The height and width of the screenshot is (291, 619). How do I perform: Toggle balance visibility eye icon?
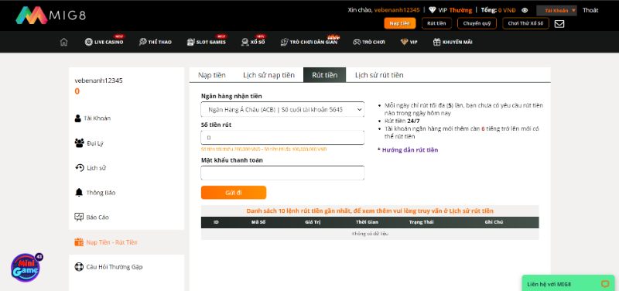[x=525, y=11]
